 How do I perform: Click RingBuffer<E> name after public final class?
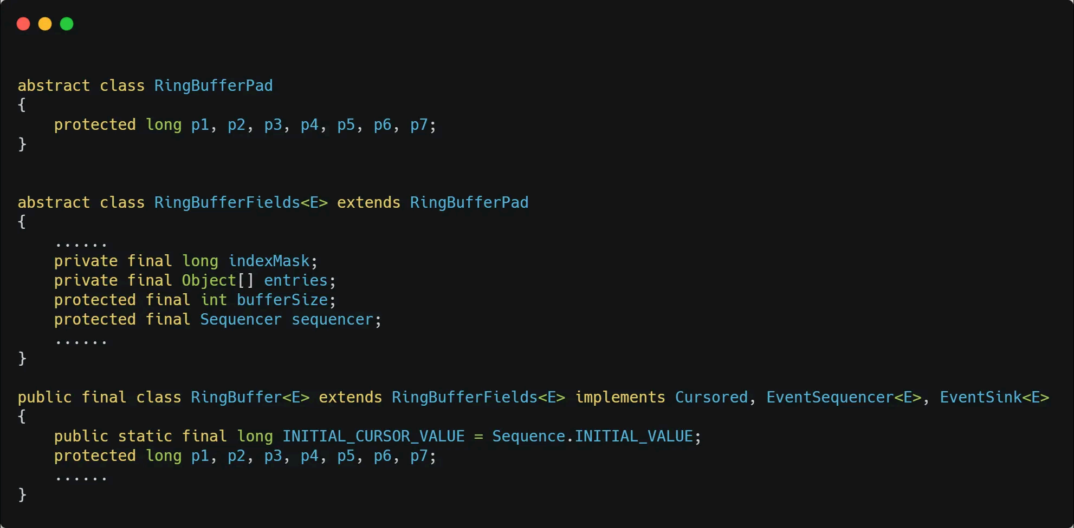tap(250, 397)
